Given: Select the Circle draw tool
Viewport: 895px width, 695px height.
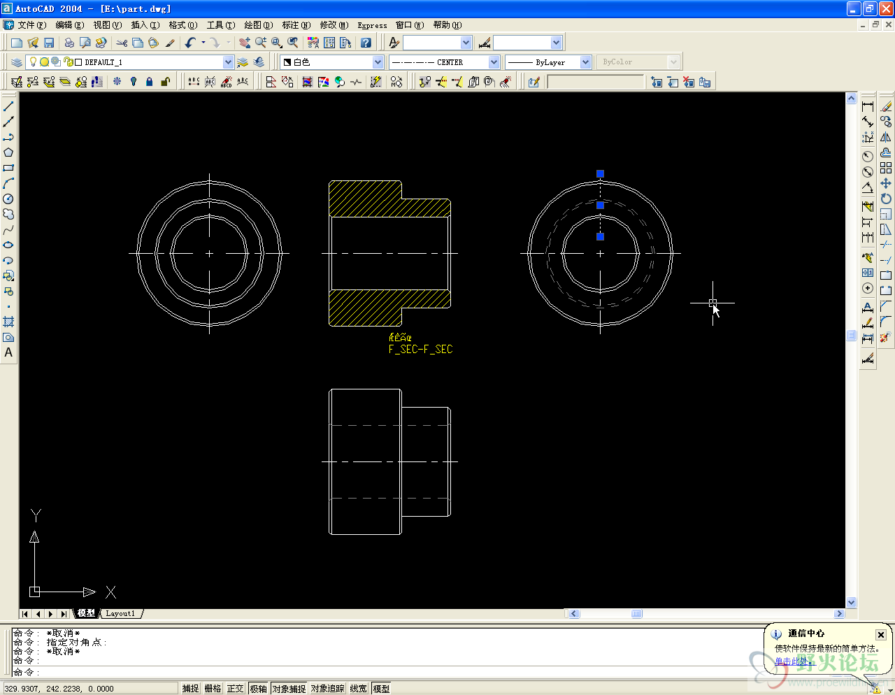Looking at the screenshot, I should tap(8, 199).
